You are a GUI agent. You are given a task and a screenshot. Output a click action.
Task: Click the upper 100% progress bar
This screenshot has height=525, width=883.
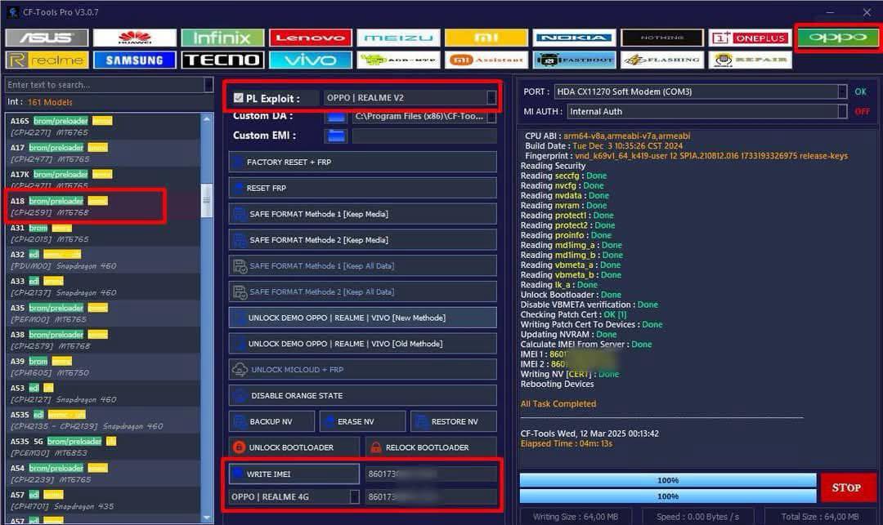668,480
